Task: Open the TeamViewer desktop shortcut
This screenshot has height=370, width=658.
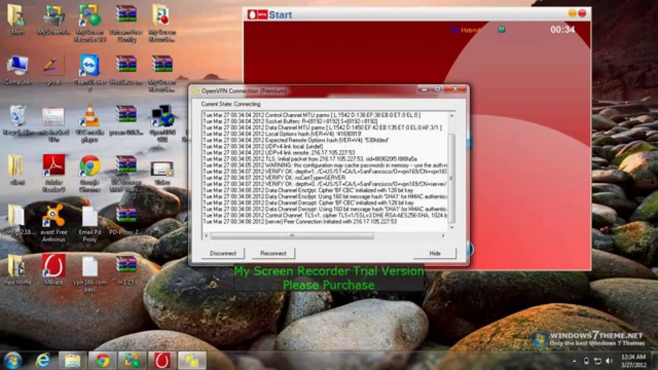Action: click(x=90, y=72)
